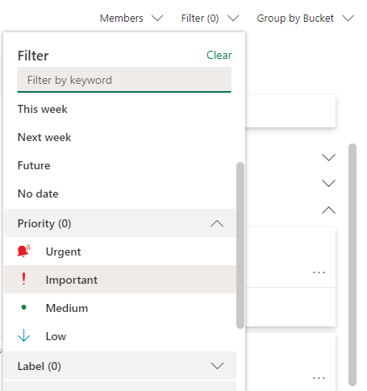This screenshot has width=367, height=391.
Task: Open the Filter (0) dropdown
Action: click(210, 19)
